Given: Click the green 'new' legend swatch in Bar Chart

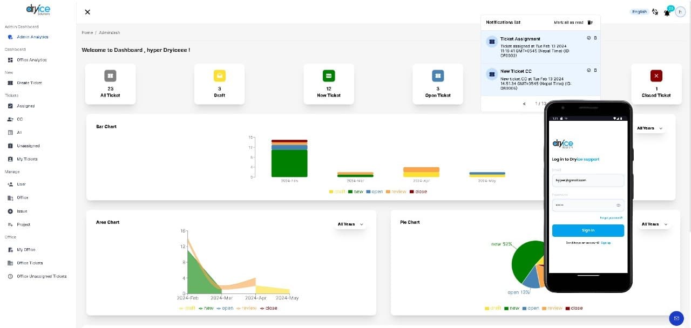Looking at the screenshot, I should click(350, 192).
